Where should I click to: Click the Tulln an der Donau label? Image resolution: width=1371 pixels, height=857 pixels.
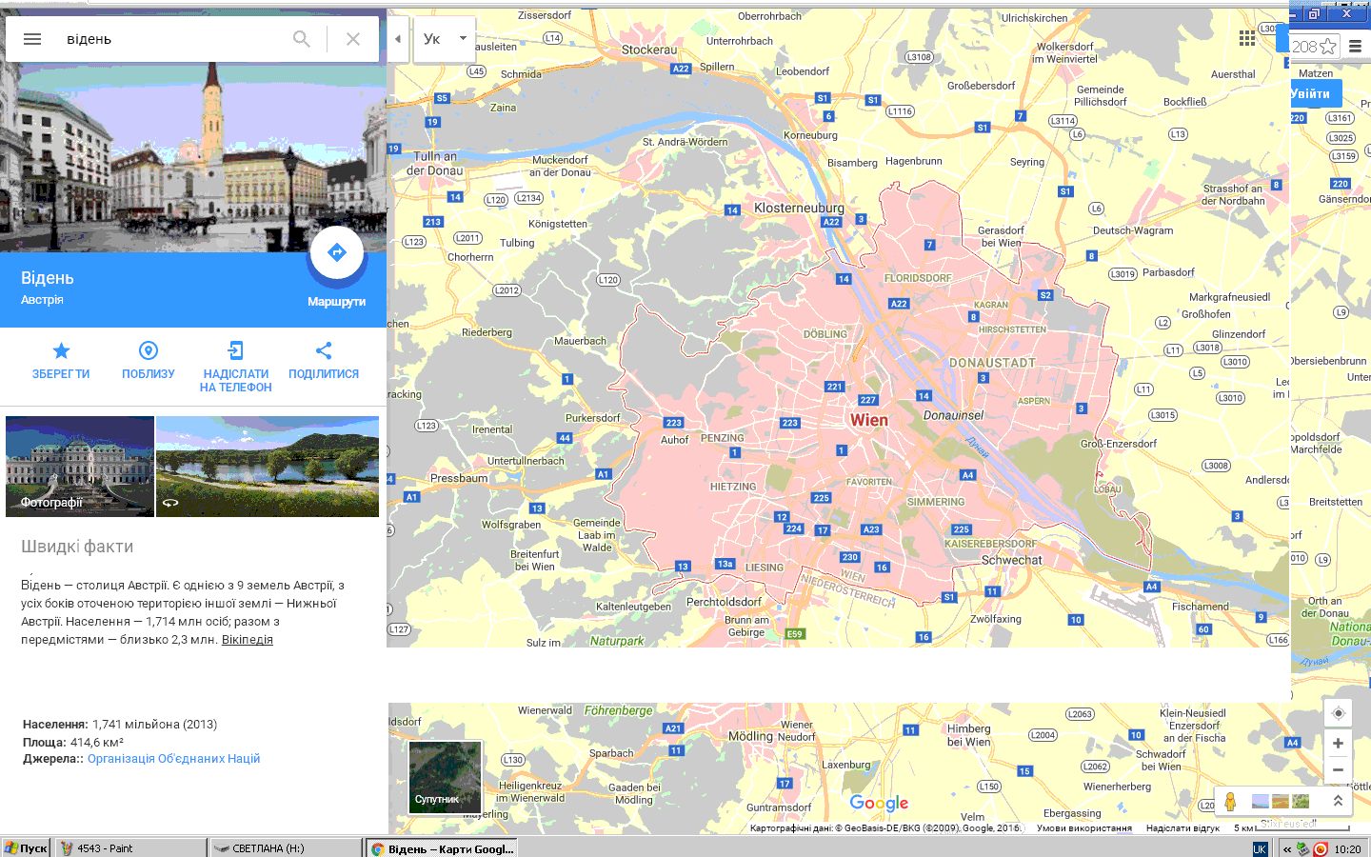(435, 163)
